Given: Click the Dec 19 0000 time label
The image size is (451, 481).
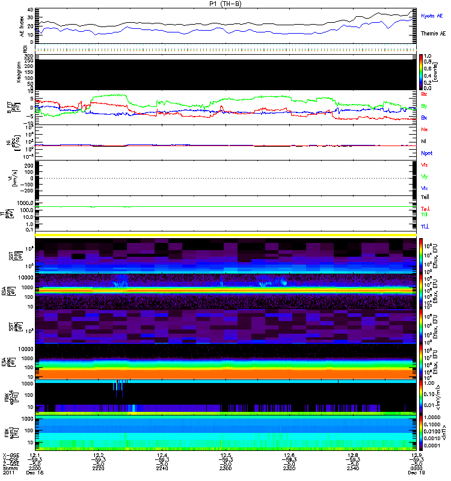Looking at the screenshot, I should [416, 471].
